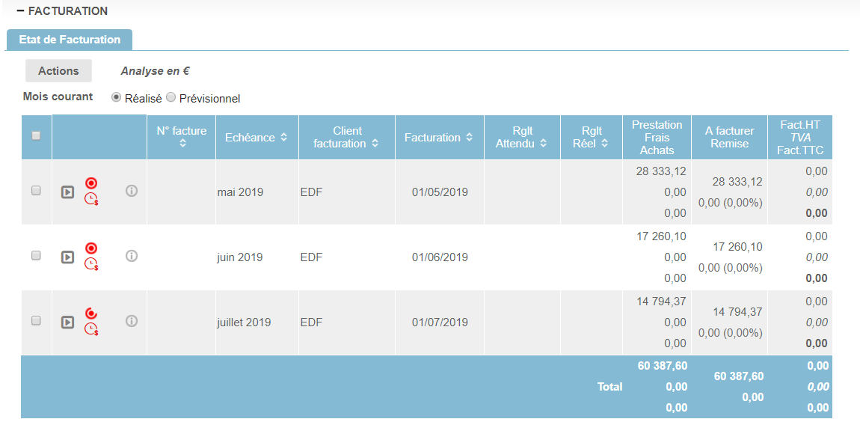Click the partial red target icon for juillet 2019
Image resolution: width=860 pixels, height=422 pixels.
91,313
